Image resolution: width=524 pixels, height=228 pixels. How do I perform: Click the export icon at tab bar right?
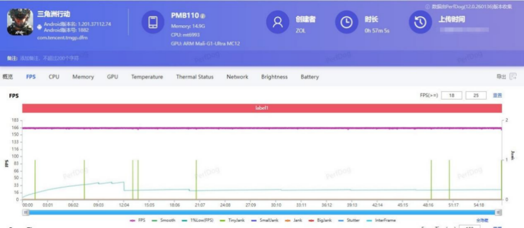(x=513, y=77)
